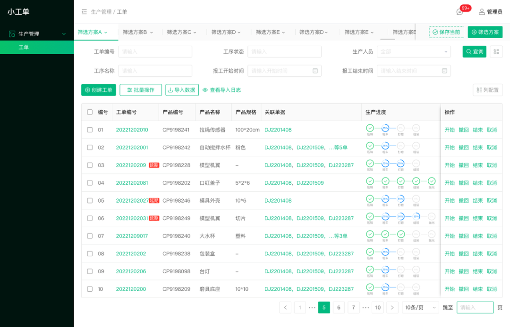Screen dimensions: 510x327
Task: Expand the 筛选方案C chevron
Action: click(x=195, y=33)
